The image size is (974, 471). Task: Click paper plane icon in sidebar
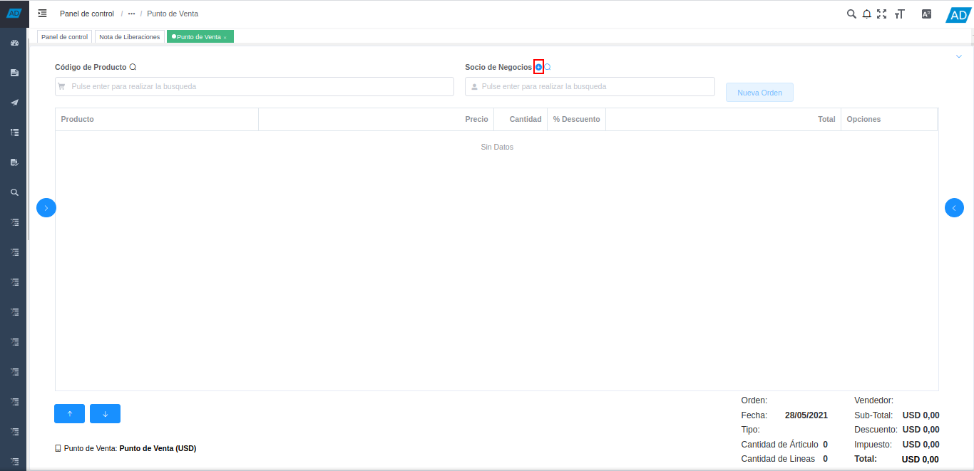point(14,103)
